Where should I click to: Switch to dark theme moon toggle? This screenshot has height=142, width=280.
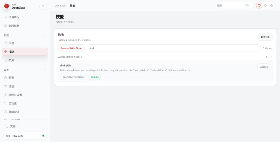(272, 5)
